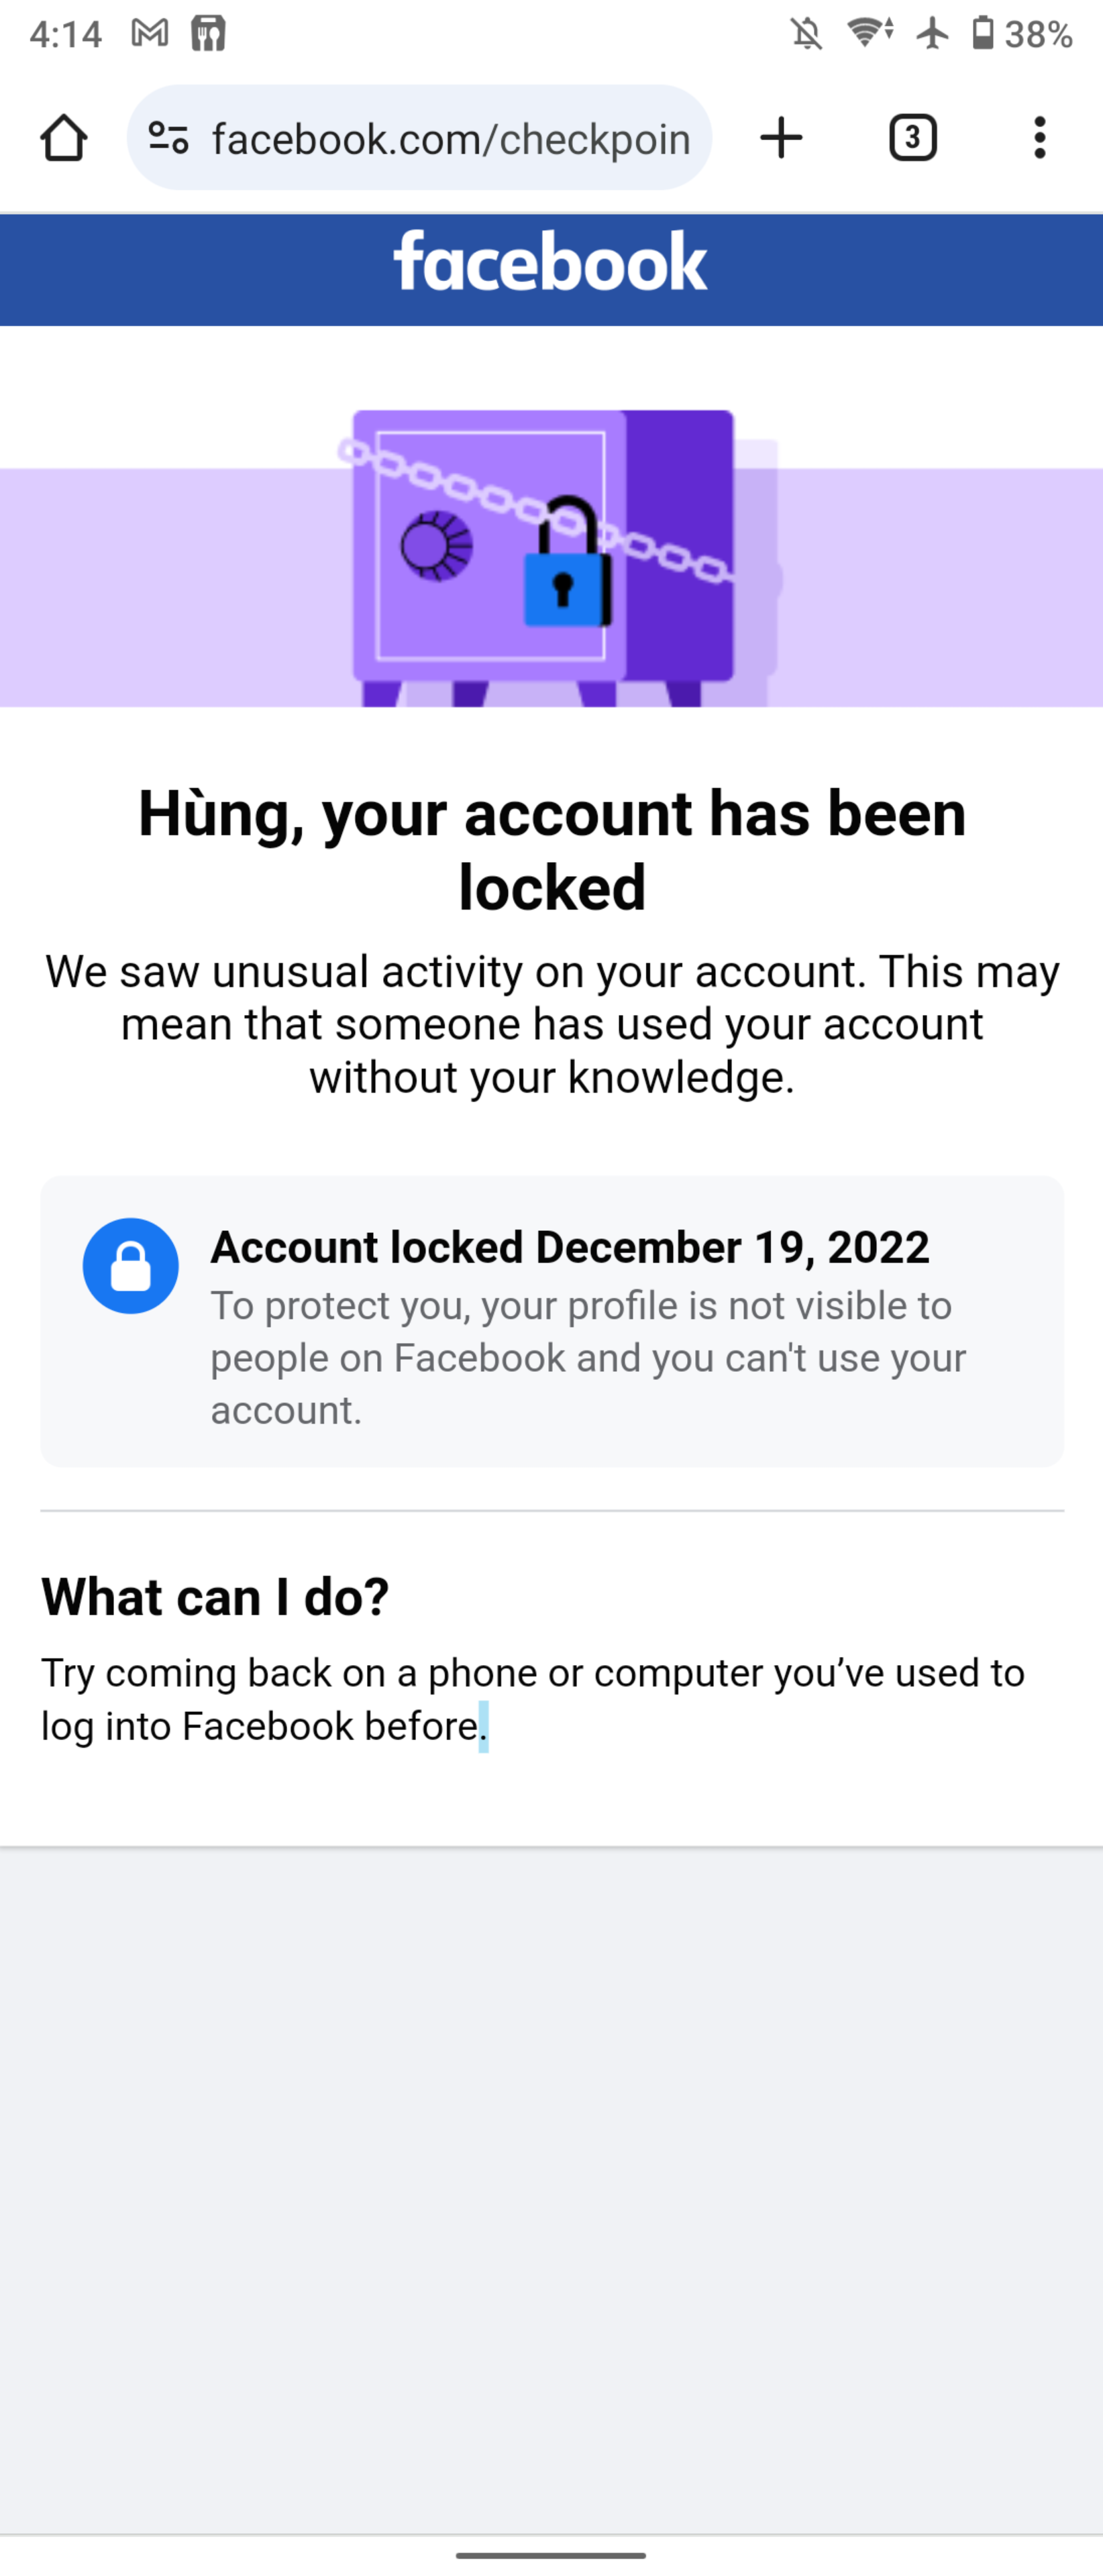Tap the Facebook logo in header
The image size is (1103, 2576).
551,263
